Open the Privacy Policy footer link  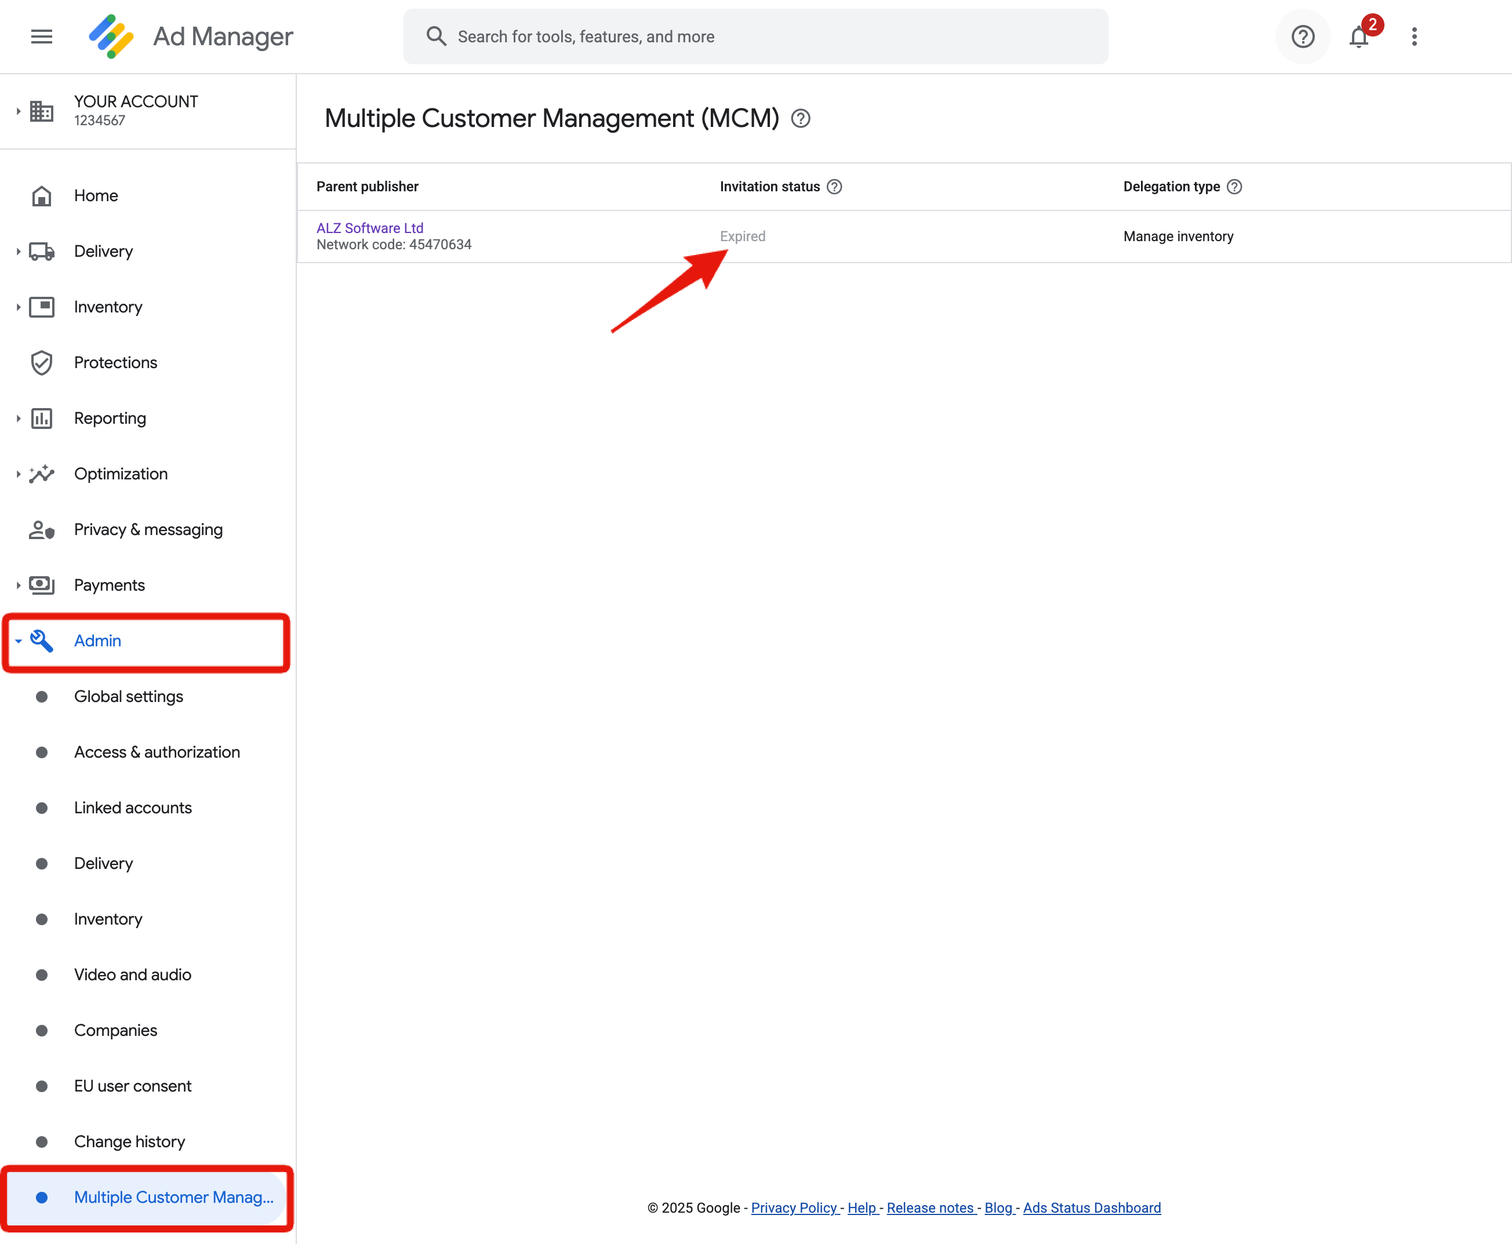(x=794, y=1207)
